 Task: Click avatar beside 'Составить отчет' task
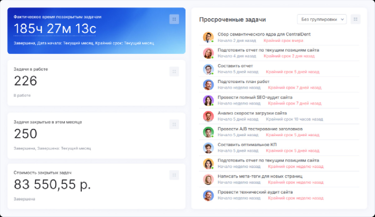(x=208, y=69)
